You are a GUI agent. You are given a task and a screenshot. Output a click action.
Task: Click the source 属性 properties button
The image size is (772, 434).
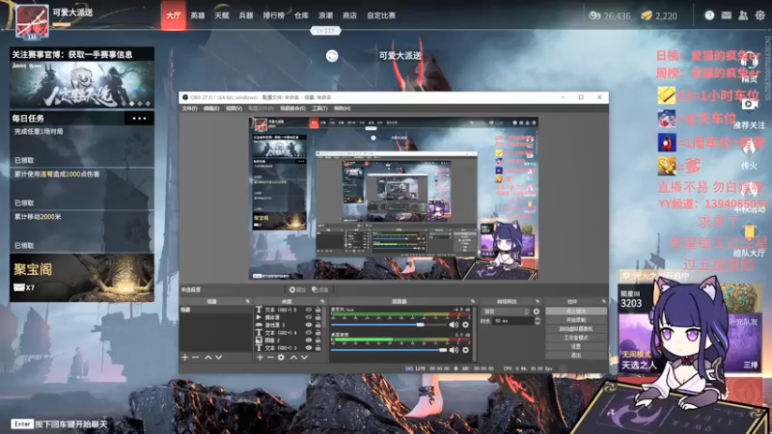(297, 290)
